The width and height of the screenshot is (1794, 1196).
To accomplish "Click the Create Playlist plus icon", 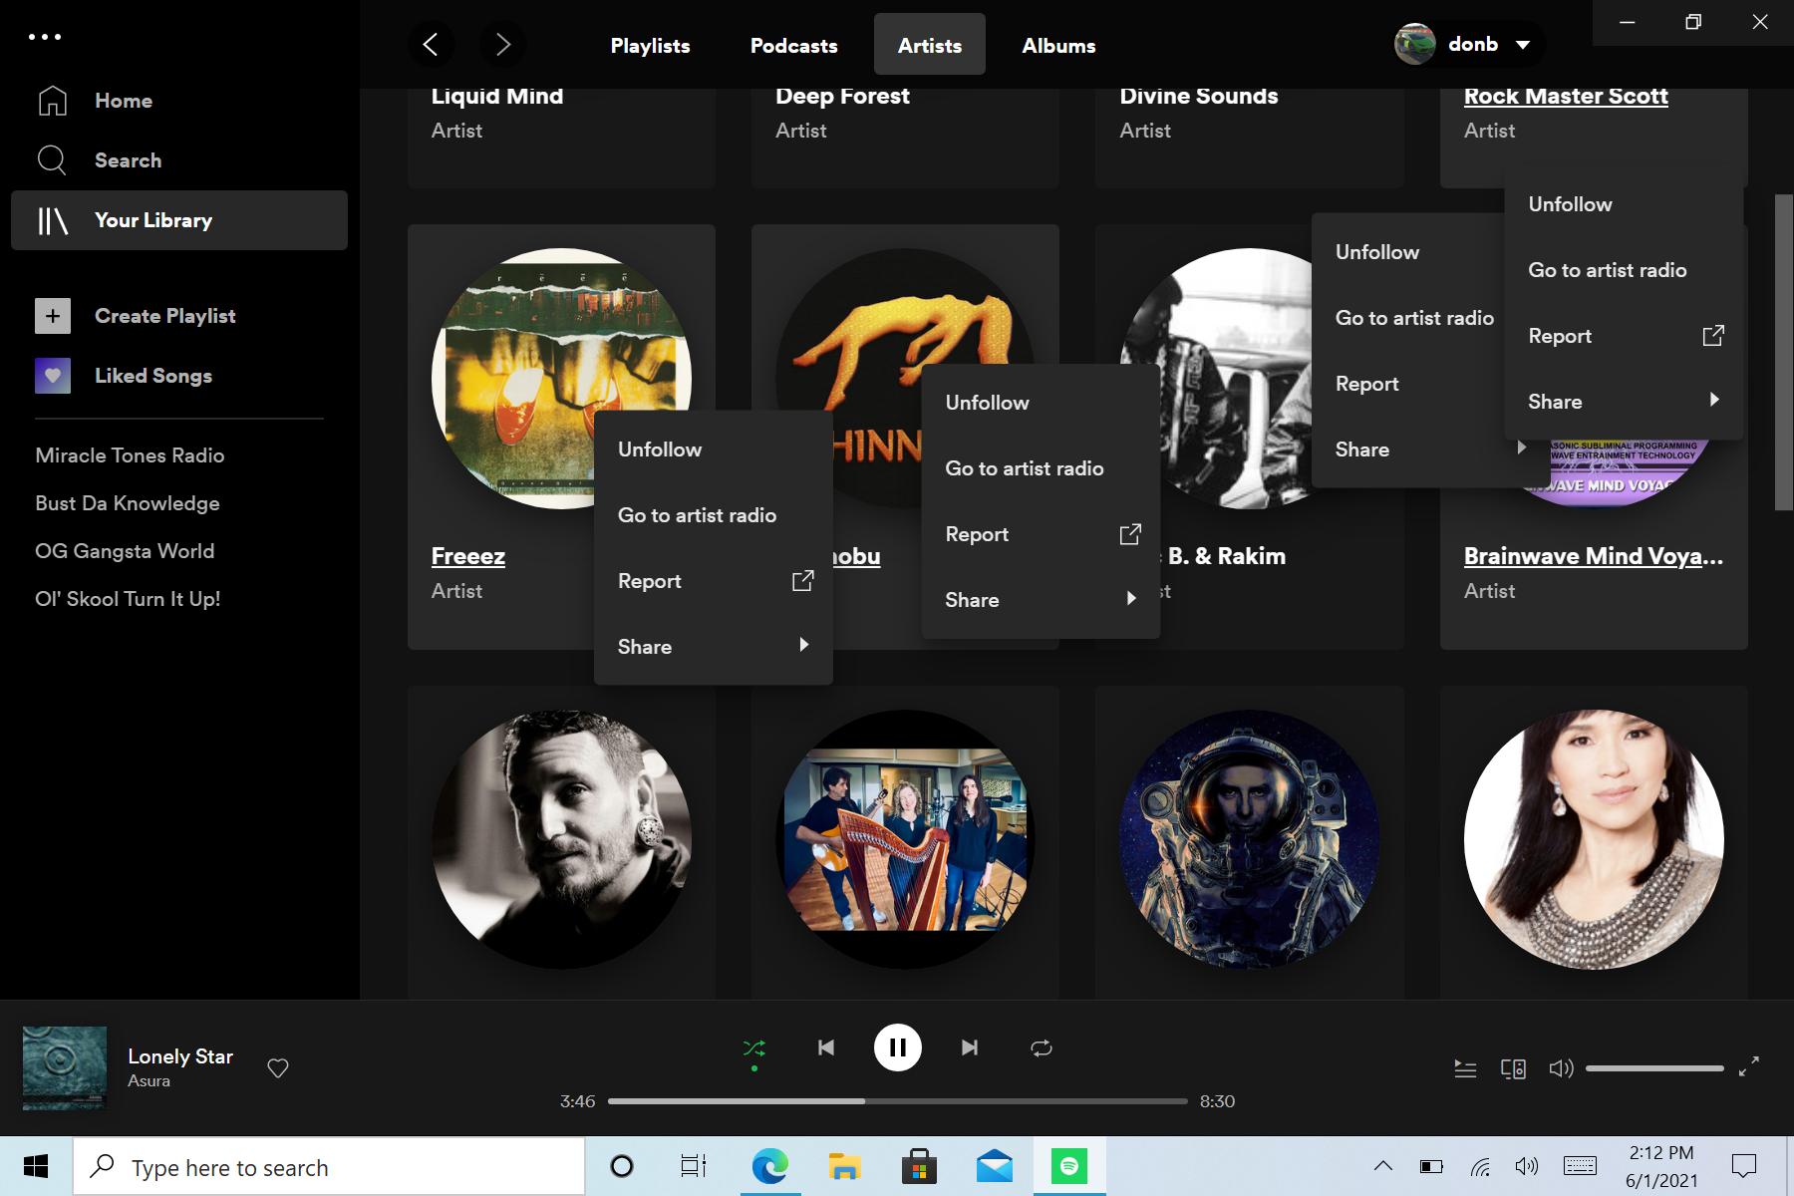I will click(x=53, y=316).
